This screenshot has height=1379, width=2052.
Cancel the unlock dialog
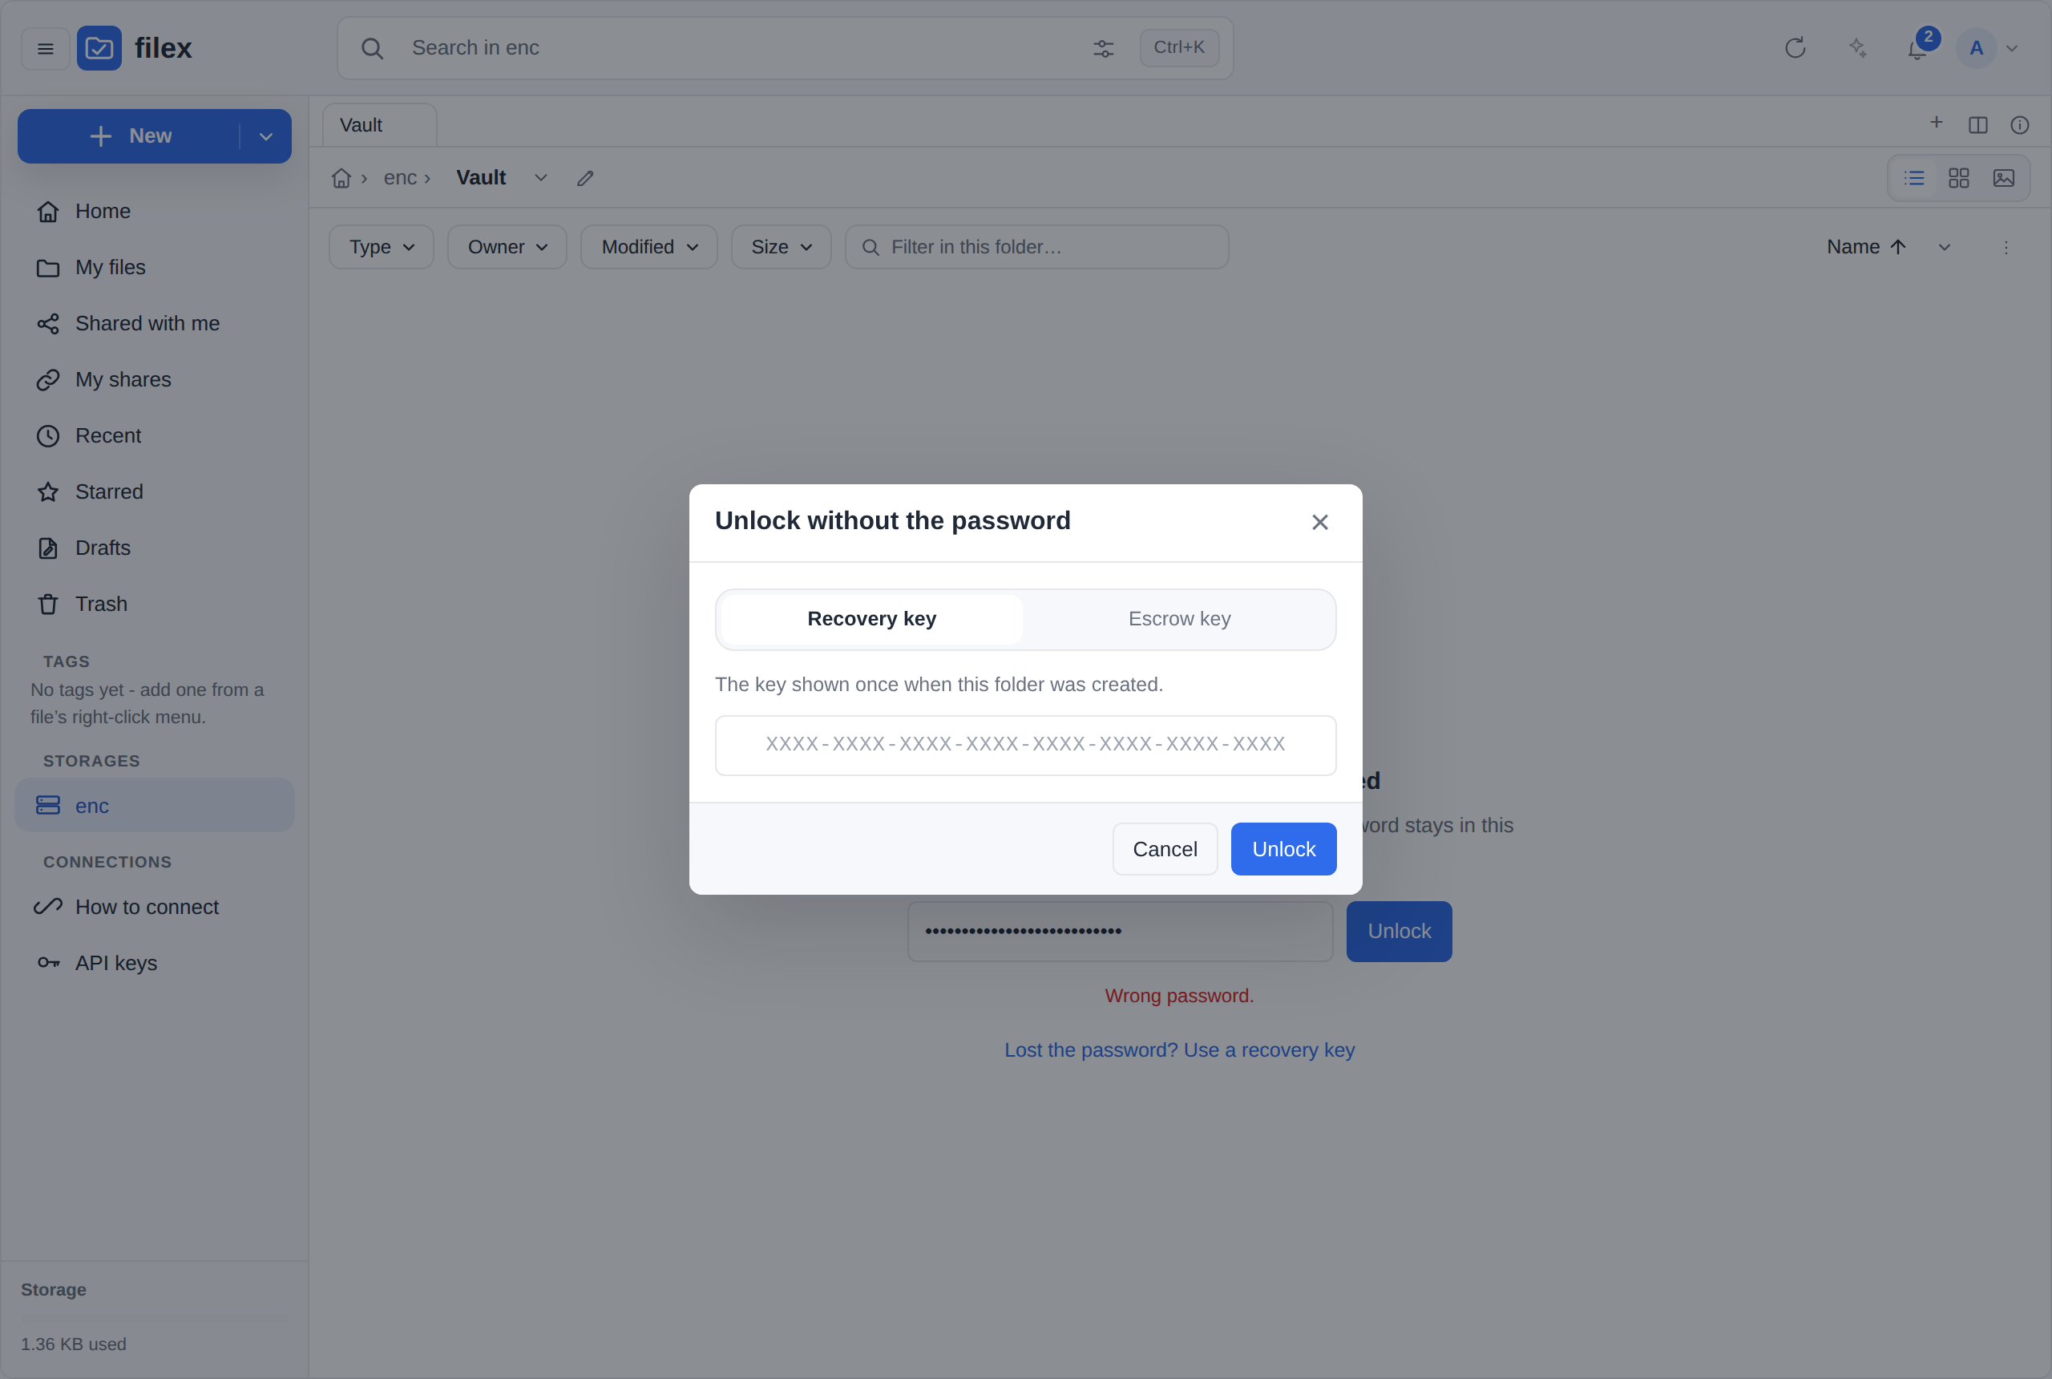pos(1165,849)
